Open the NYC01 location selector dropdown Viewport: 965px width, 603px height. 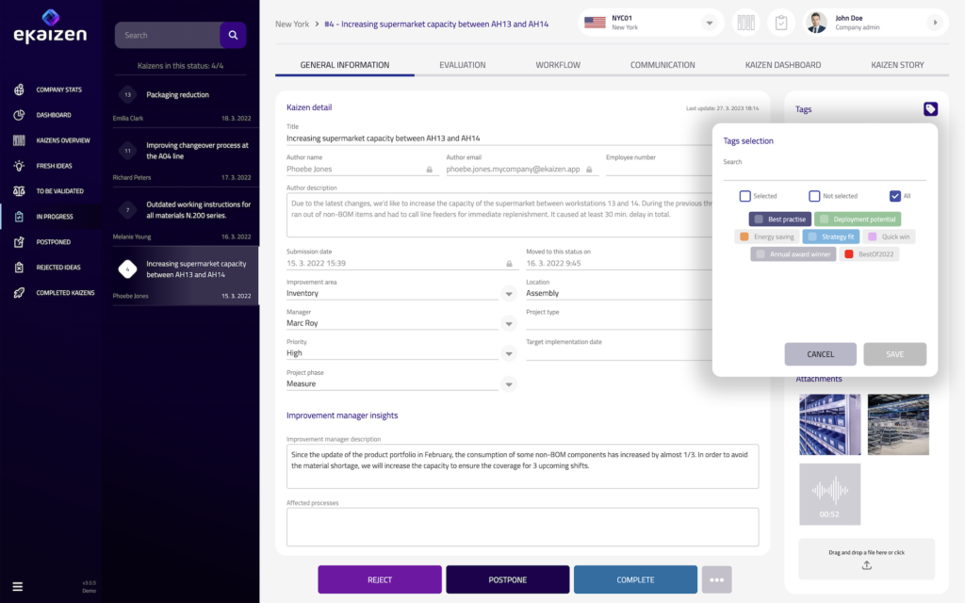(x=710, y=23)
